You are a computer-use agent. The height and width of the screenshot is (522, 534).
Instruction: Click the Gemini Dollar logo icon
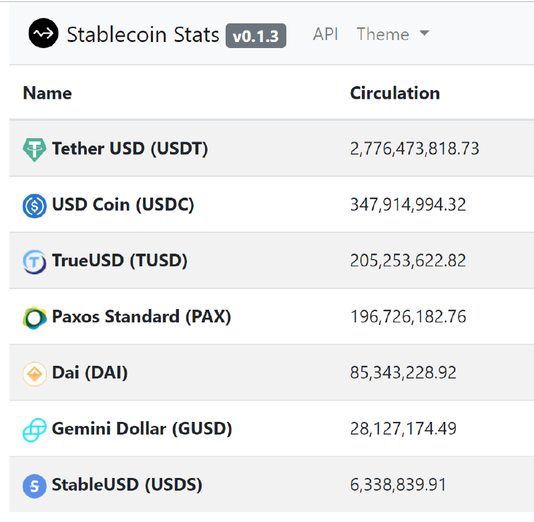34,429
